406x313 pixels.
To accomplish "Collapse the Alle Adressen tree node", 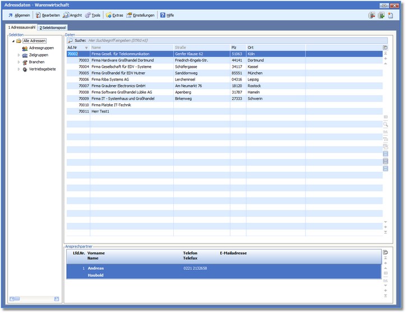I will tap(13, 41).
